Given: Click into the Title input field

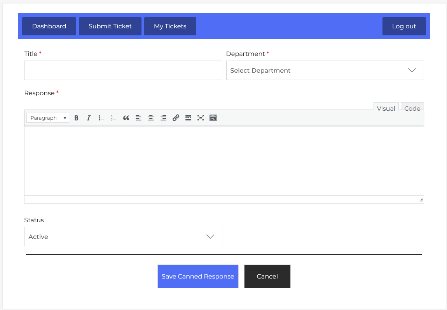Looking at the screenshot, I should [123, 70].
